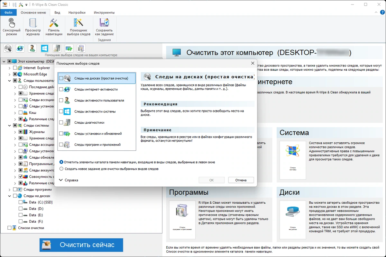386x257 pixels.
Task: Click the Отмена button
Action: point(241,180)
